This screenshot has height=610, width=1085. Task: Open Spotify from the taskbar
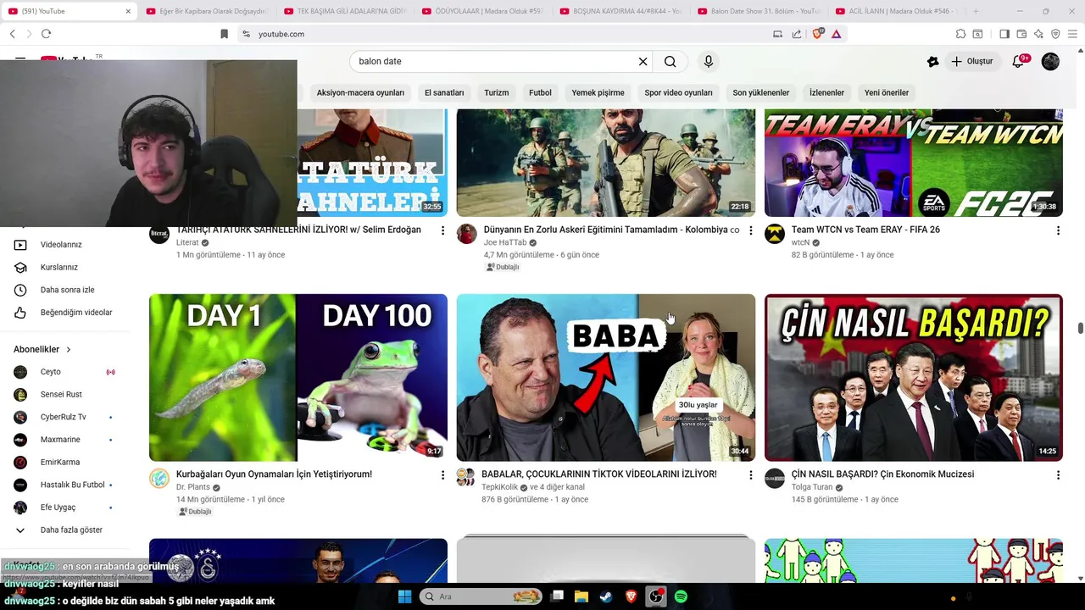tap(681, 596)
